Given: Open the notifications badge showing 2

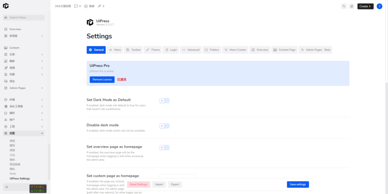Looking at the screenshot, I should [x=379, y=6].
